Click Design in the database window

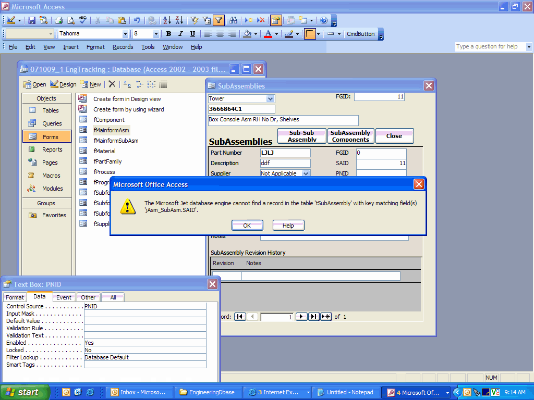tap(63, 84)
